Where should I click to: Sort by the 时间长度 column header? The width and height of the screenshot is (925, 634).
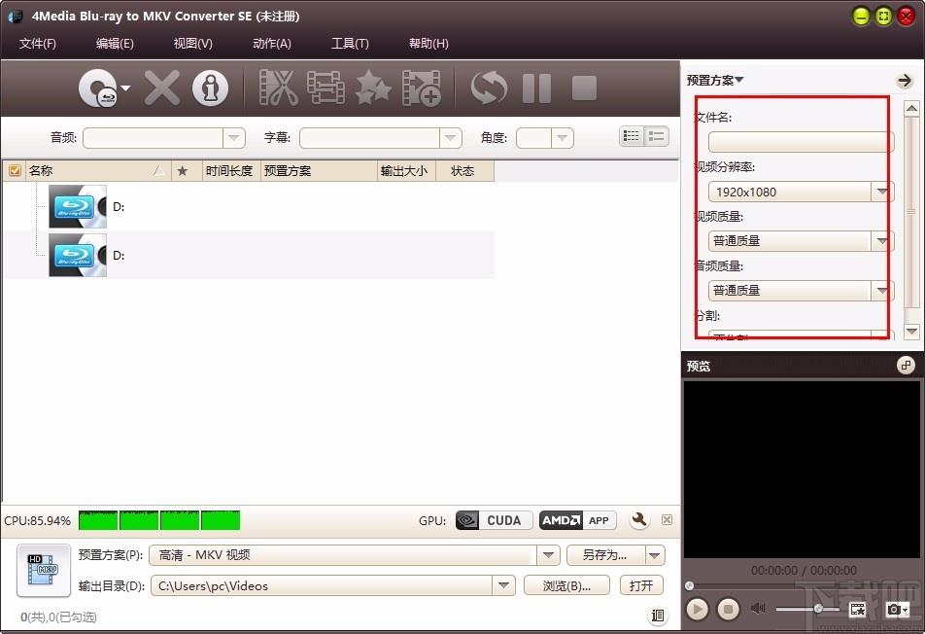click(229, 170)
